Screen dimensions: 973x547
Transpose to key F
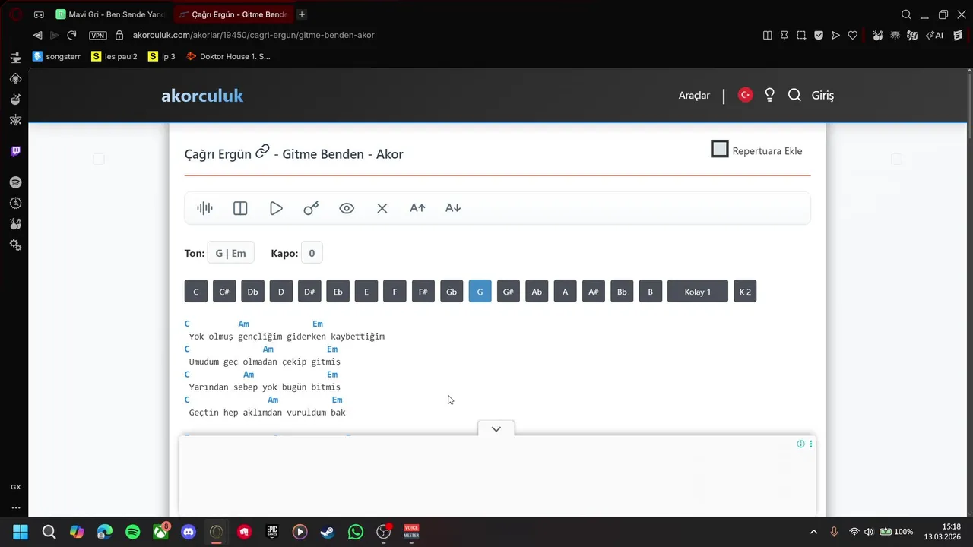(x=395, y=292)
